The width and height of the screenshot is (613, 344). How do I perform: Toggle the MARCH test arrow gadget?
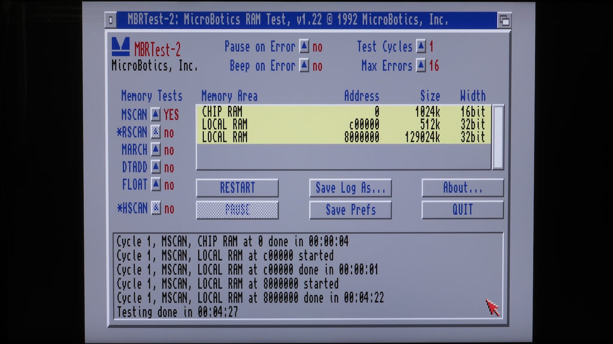click(x=156, y=150)
